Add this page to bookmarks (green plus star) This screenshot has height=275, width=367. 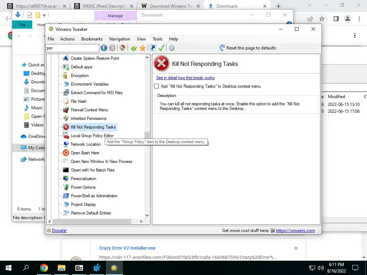pyautogui.click(x=134, y=48)
